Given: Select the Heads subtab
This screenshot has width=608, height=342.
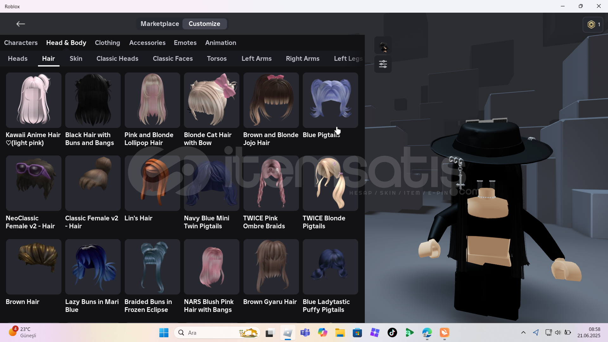Looking at the screenshot, I should click(x=18, y=59).
